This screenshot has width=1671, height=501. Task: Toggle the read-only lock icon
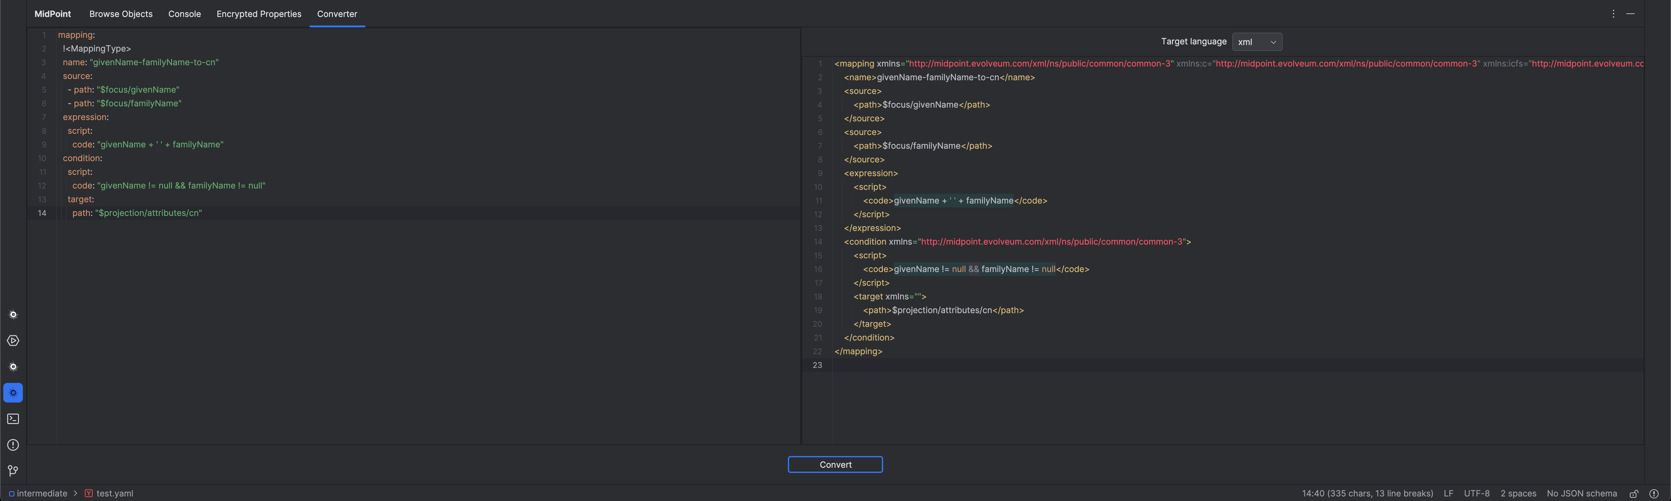pyautogui.click(x=1633, y=493)
